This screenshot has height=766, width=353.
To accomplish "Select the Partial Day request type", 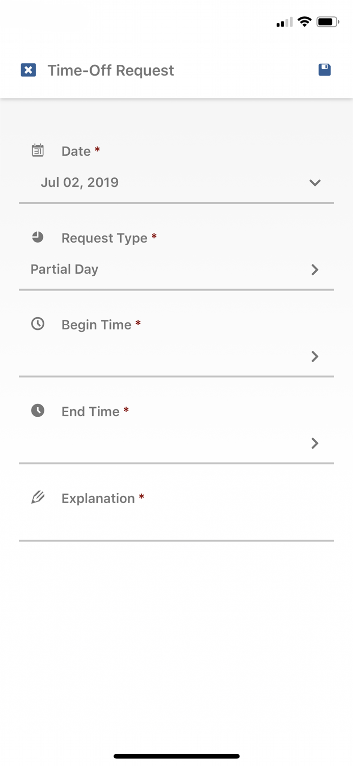I will click(64, 270).
